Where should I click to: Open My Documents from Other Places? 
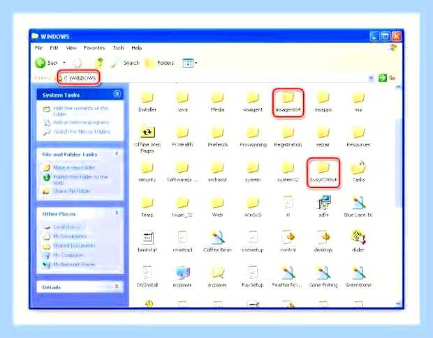point(69,236)
